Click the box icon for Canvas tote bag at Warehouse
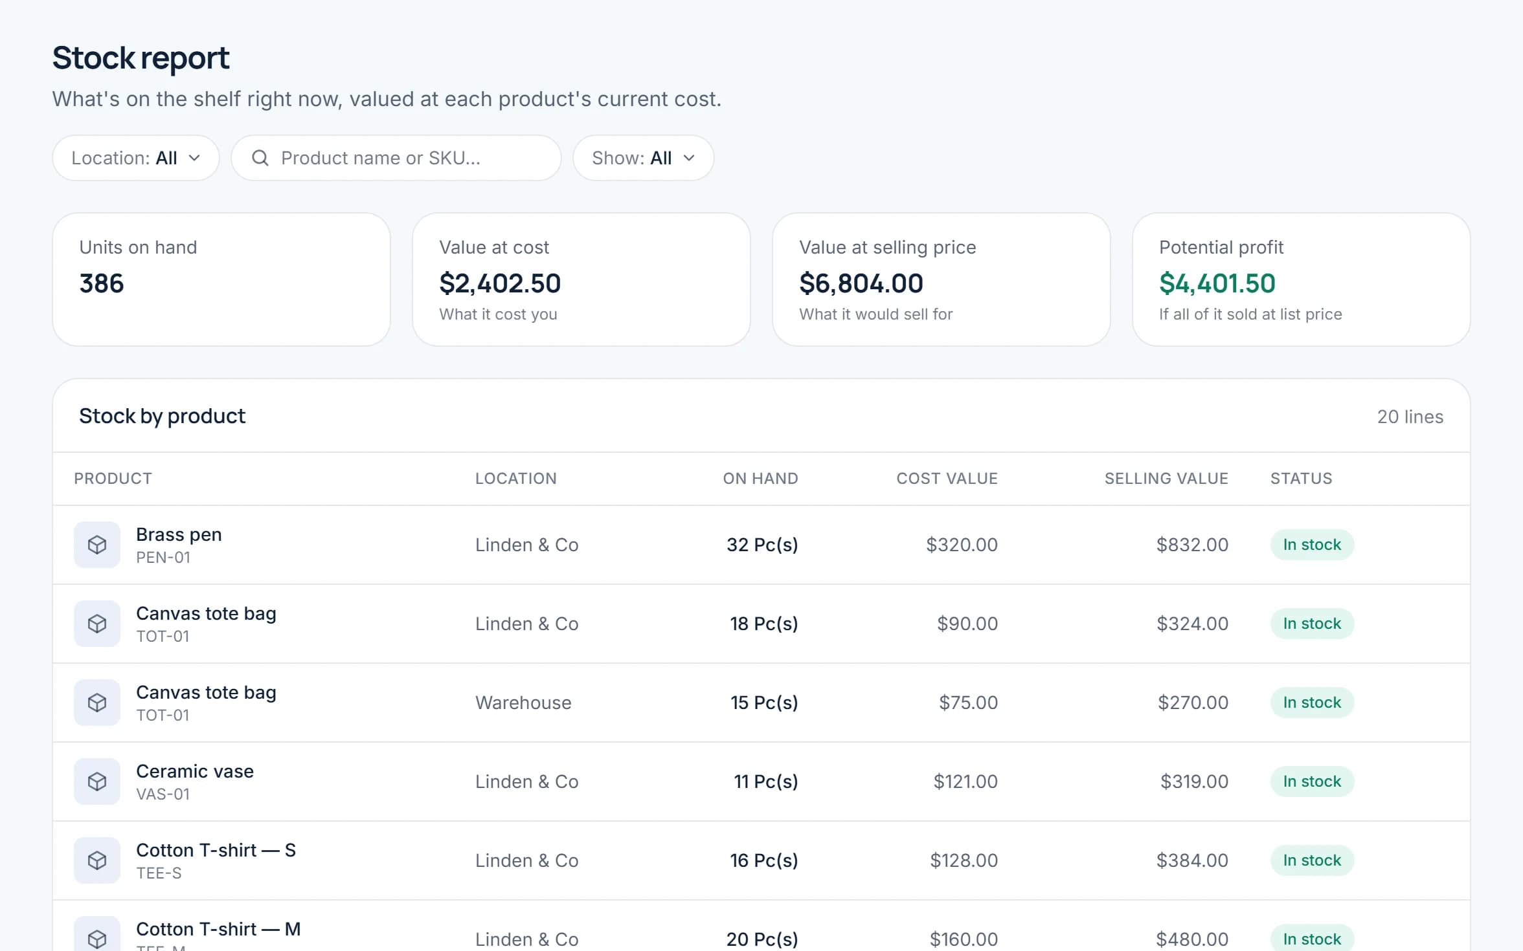1523x951 pixels. coord(97,703)
